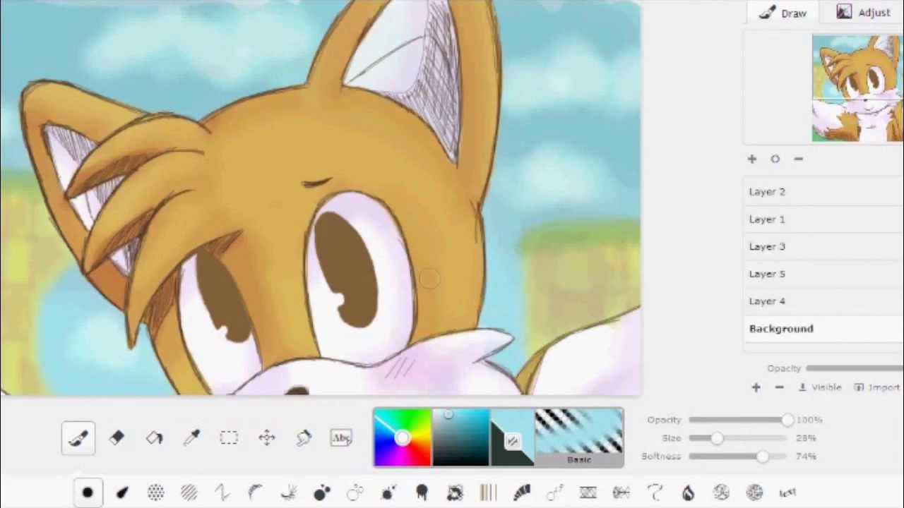Select the rectangular marquee selection tool
Screen dimensions: 904x508
[x=229, y=438]
